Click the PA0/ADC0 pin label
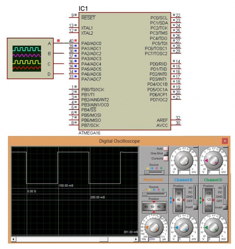 [91, 43]
